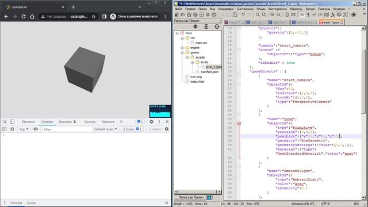Select manifest.json in project tree

[209, 72]
